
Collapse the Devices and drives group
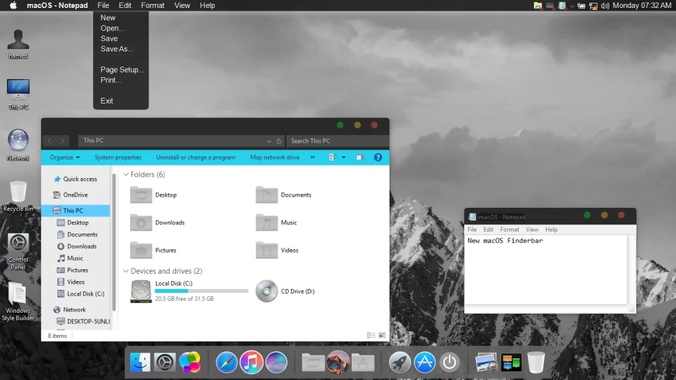pos(125,271)
